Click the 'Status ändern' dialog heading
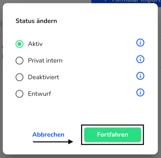161x158 pixels. 36,21
